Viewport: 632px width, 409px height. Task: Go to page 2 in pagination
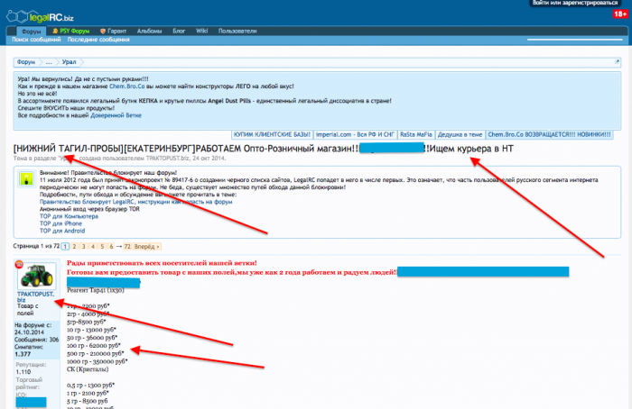tap(73, 245)
